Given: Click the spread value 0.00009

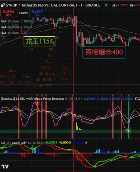Looking at the screenshot, I should pos(23,13).
